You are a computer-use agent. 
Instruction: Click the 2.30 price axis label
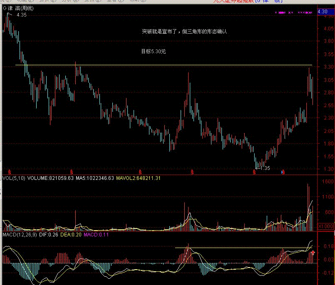[x=329, y=118]
